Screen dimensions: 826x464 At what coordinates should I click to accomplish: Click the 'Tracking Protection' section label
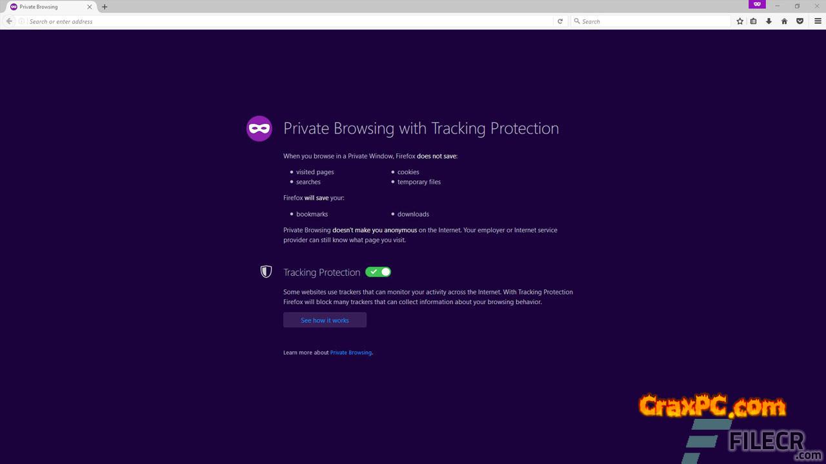321,273
